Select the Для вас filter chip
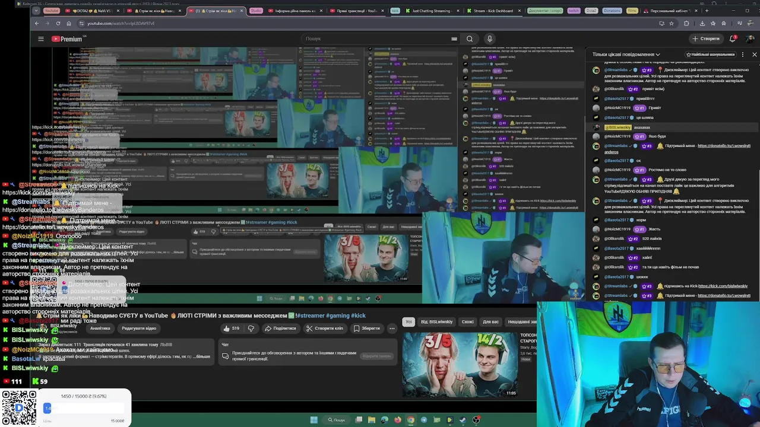Screen dimensions: 760x427 pos(490,322)
